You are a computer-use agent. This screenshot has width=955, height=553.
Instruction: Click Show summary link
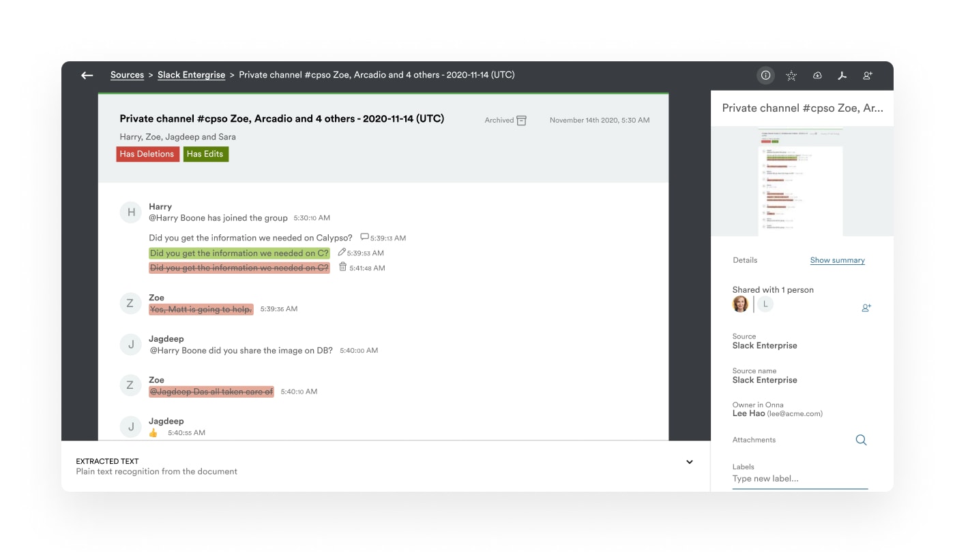point(837,260)
